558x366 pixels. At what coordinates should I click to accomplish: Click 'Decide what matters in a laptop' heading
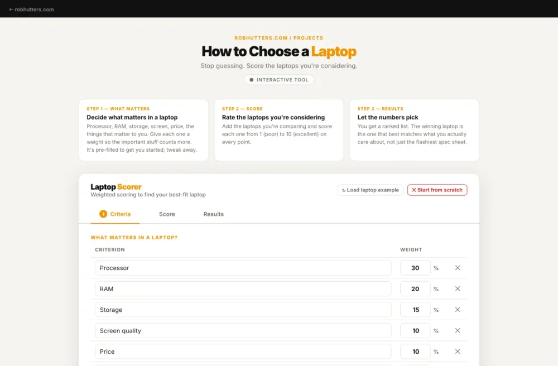pyautogui.click(x=132, y=117)
